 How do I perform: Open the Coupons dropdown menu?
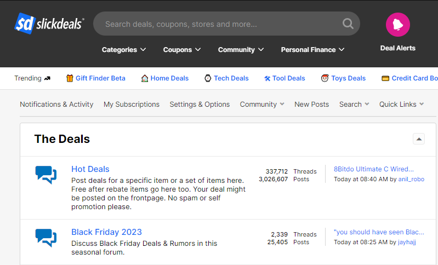pos(181,50)
